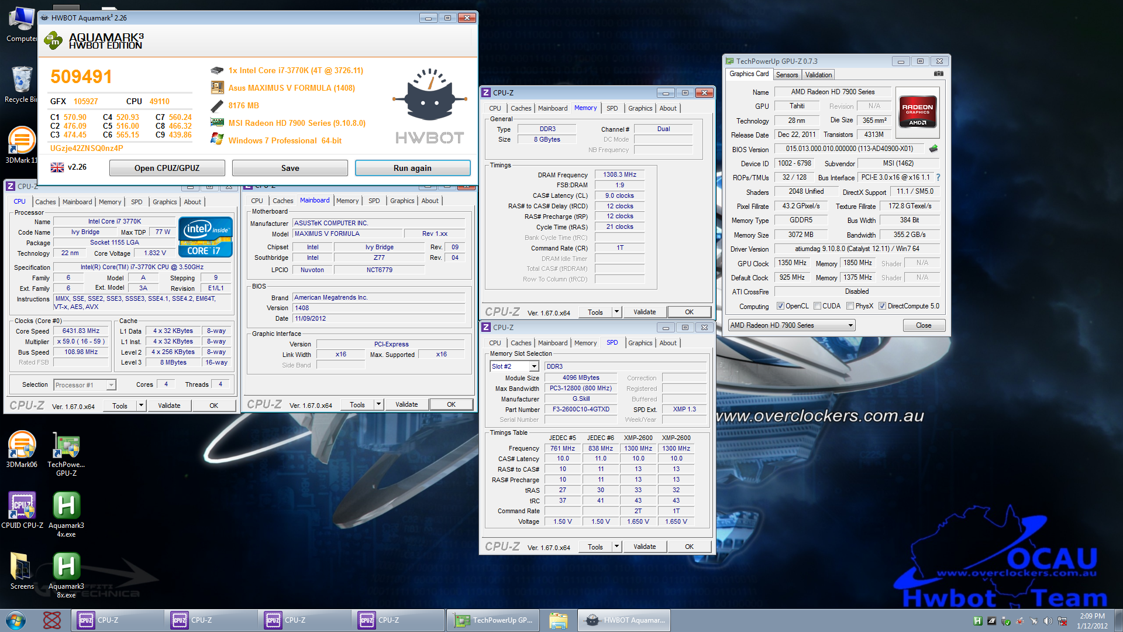Screen dimensions: 1123x632
Task: Open the Slot #2 memory slot dropdown
Action: (x=514, y=366)
